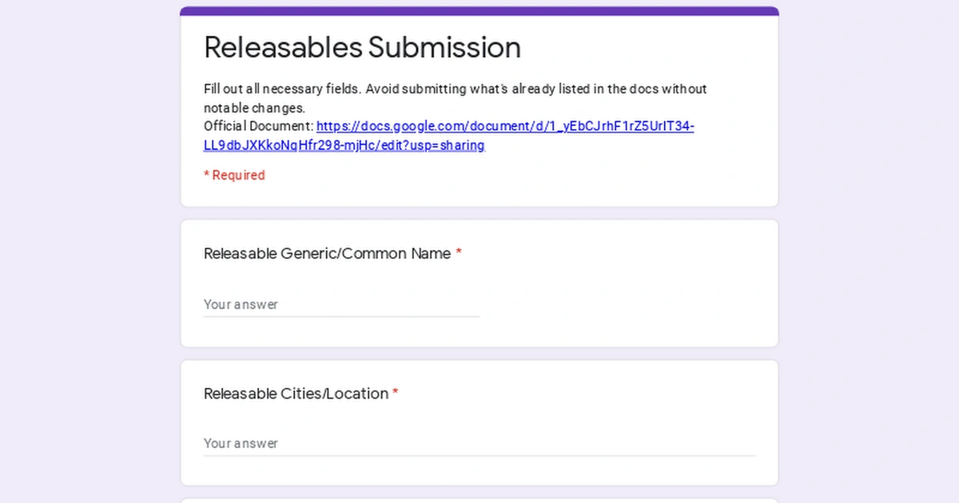Click the red '* Required' notice
The height and width of the screenshot is (503, 959).
[234, 175]
